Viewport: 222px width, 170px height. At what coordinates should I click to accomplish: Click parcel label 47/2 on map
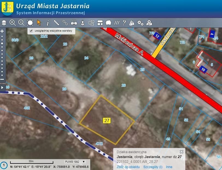click(x=99, y=144)
